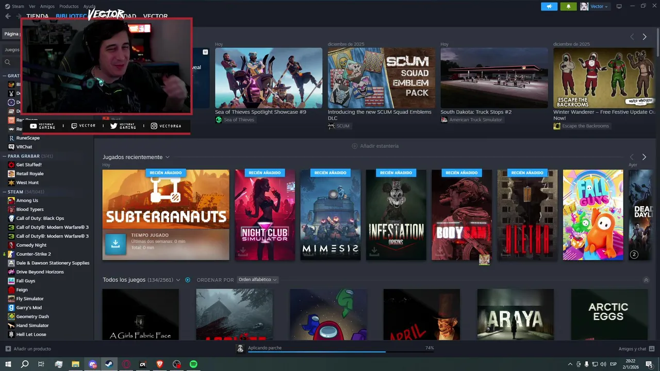Select the Infestation Origins cover

coord(396,215)
